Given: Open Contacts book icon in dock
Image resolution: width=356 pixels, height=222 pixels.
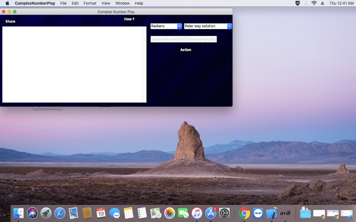Looking at the screenshot, I should click(x=87, y=213).
